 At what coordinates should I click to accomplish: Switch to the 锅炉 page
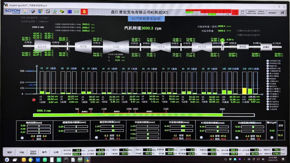point(9,152)
